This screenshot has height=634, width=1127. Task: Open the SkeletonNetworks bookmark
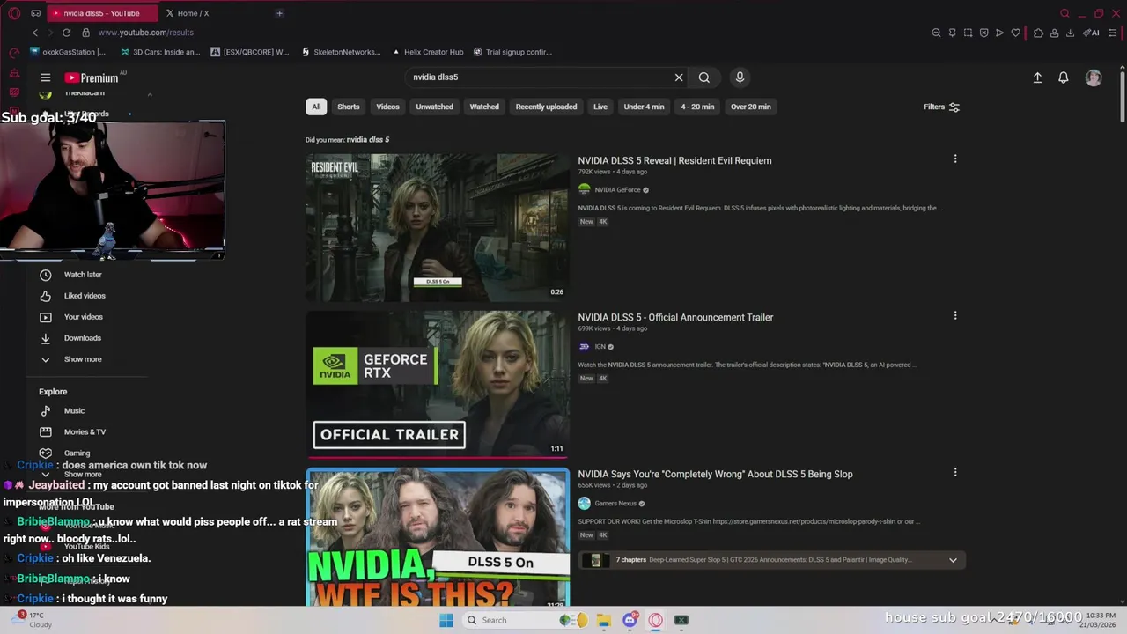(340, 52)
